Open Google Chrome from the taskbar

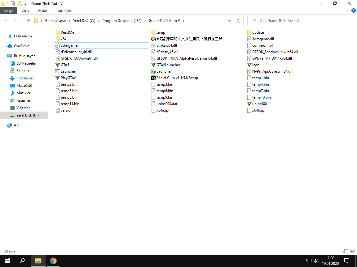(53, 261)
